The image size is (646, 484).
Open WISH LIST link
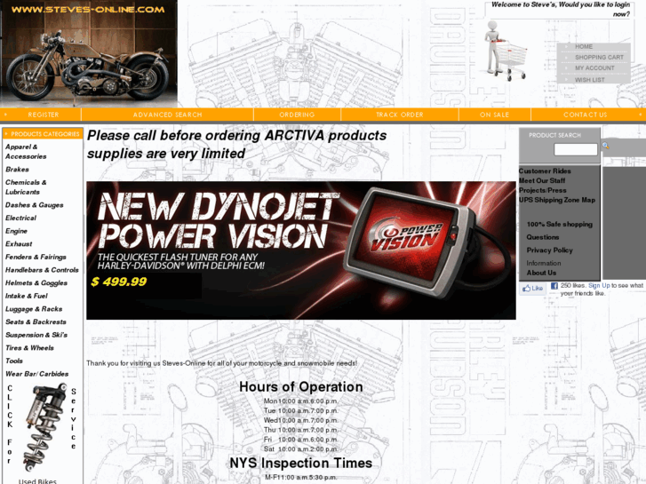coord(589,80)
